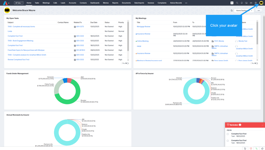Open task 'Book Engagement Meeting'

click(x=21, y=41)
